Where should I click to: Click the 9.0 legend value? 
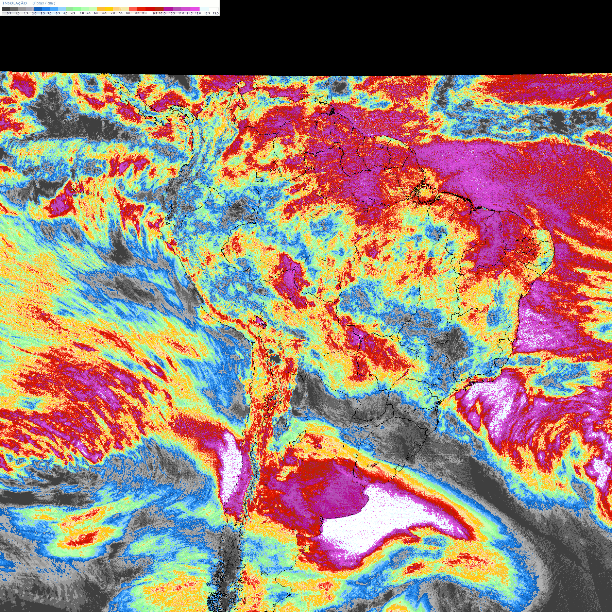[x=144, y=13]
